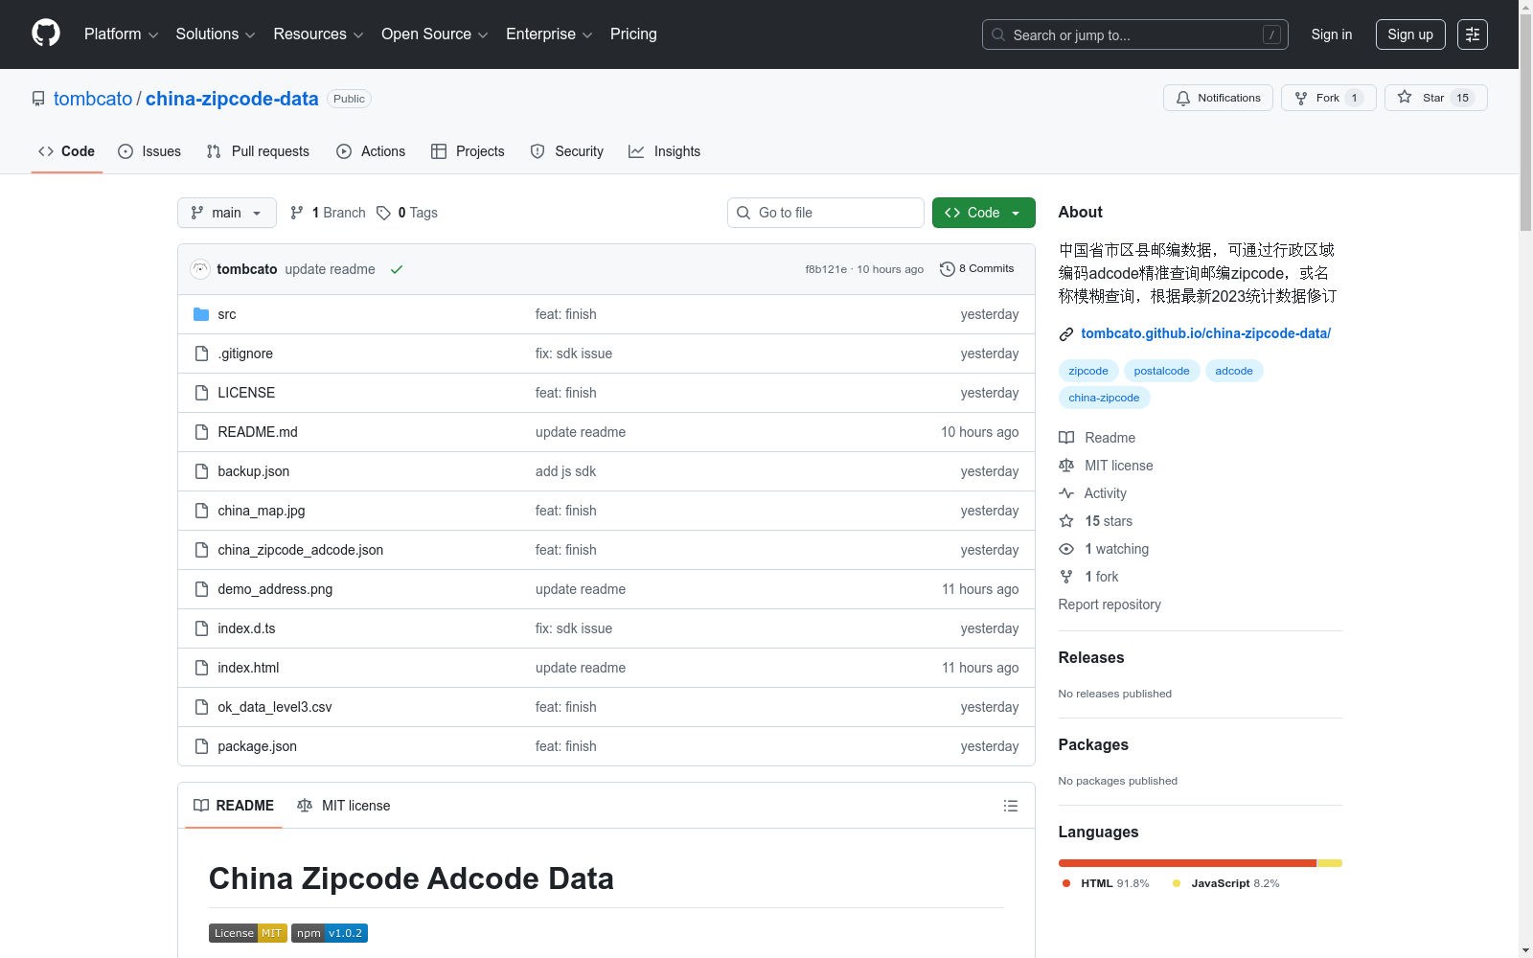
Task: Click the link icon beside homepage URL
Action: (1066, 334)
